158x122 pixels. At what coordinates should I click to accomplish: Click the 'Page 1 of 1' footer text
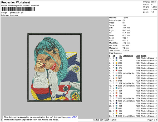[152, 120]
